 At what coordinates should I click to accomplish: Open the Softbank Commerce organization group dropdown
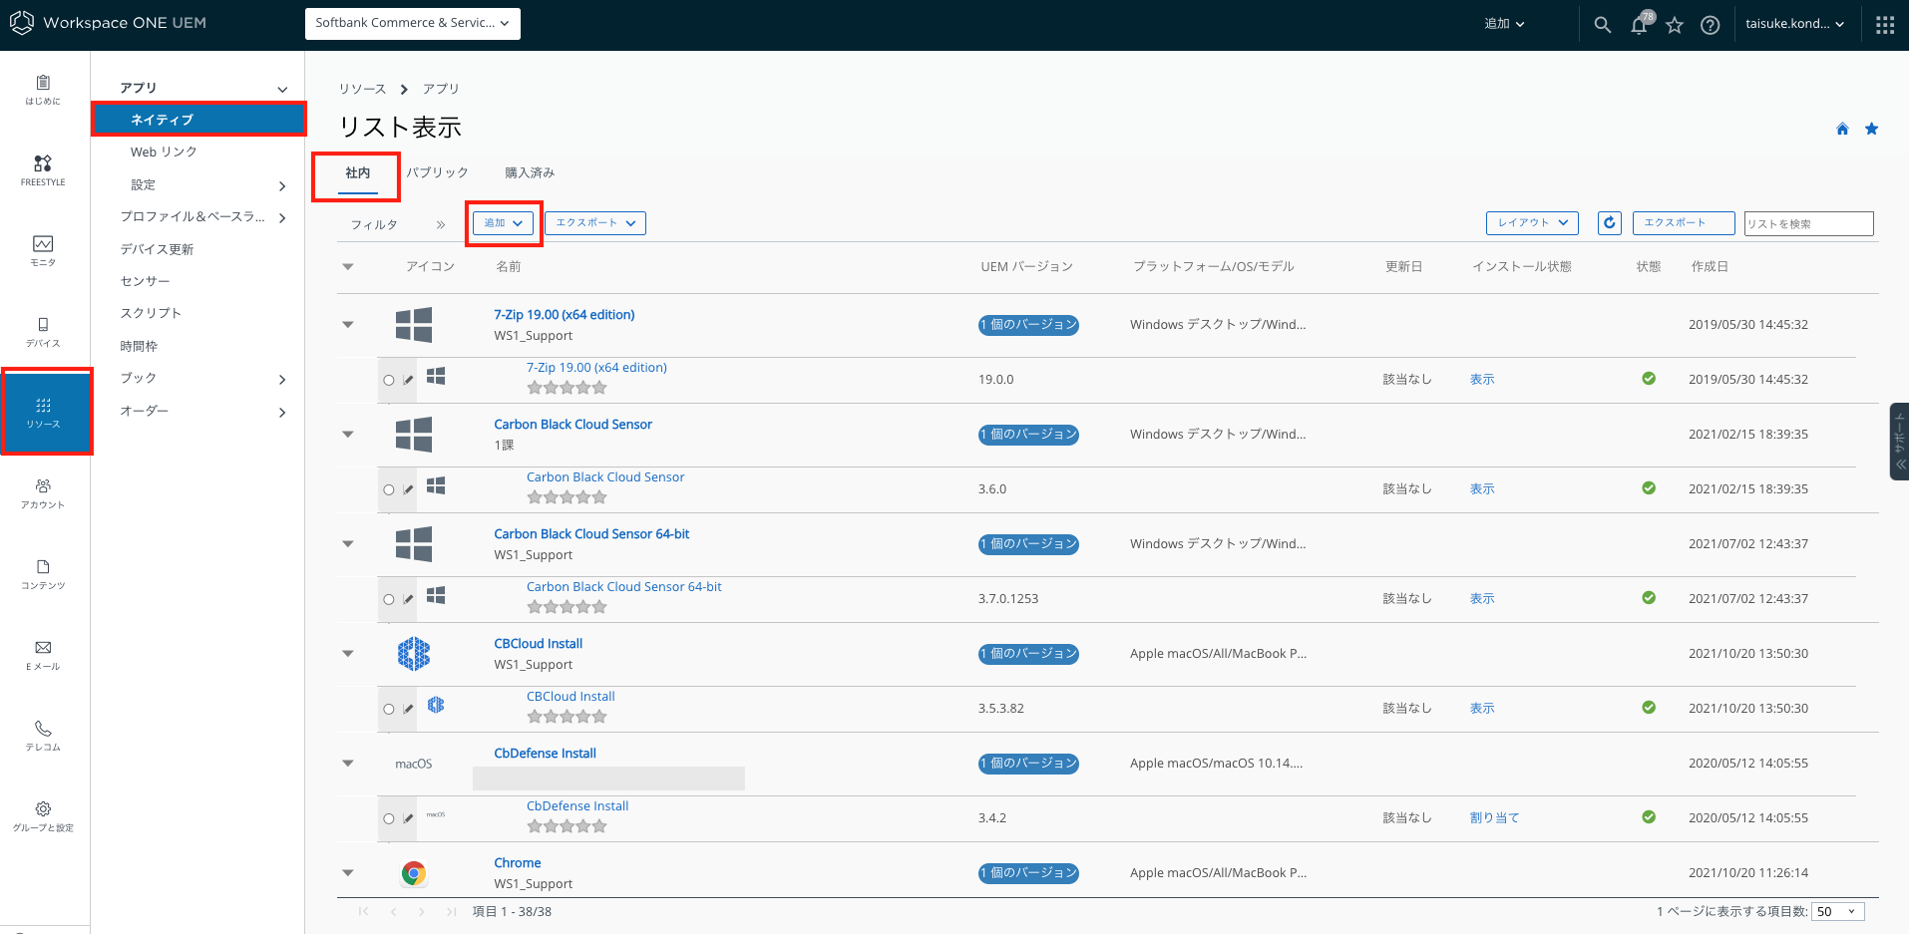pos(412,23)
